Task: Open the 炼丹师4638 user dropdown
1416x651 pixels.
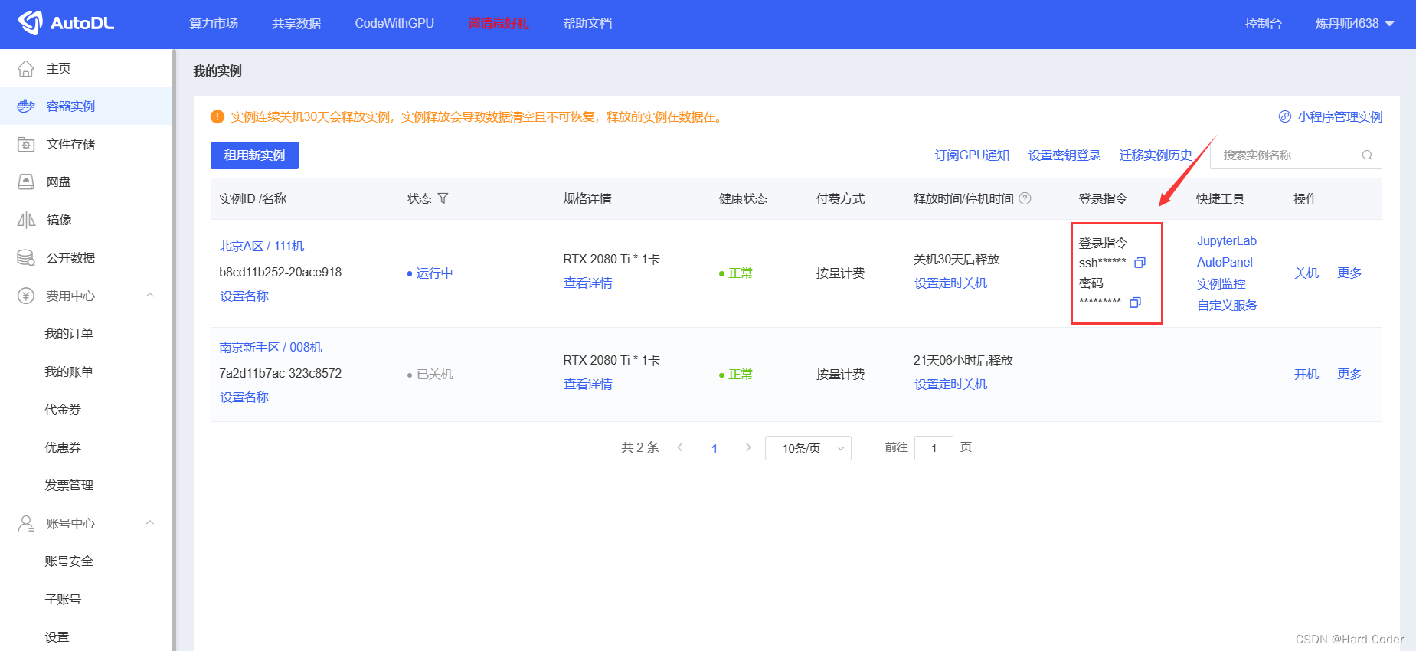Action: coord(1355,24)
